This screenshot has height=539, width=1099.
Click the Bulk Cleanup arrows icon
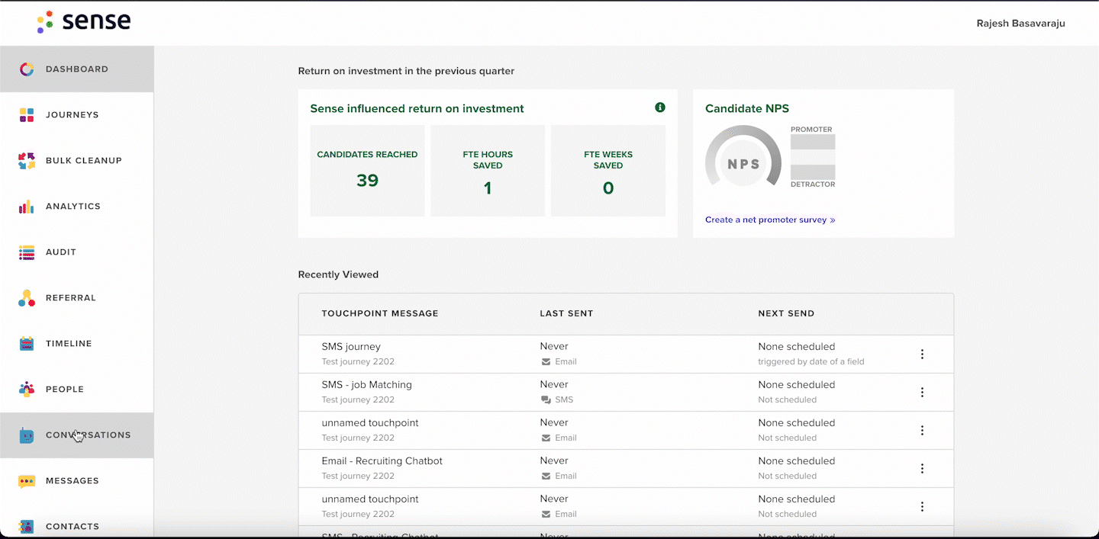point(27,161)
